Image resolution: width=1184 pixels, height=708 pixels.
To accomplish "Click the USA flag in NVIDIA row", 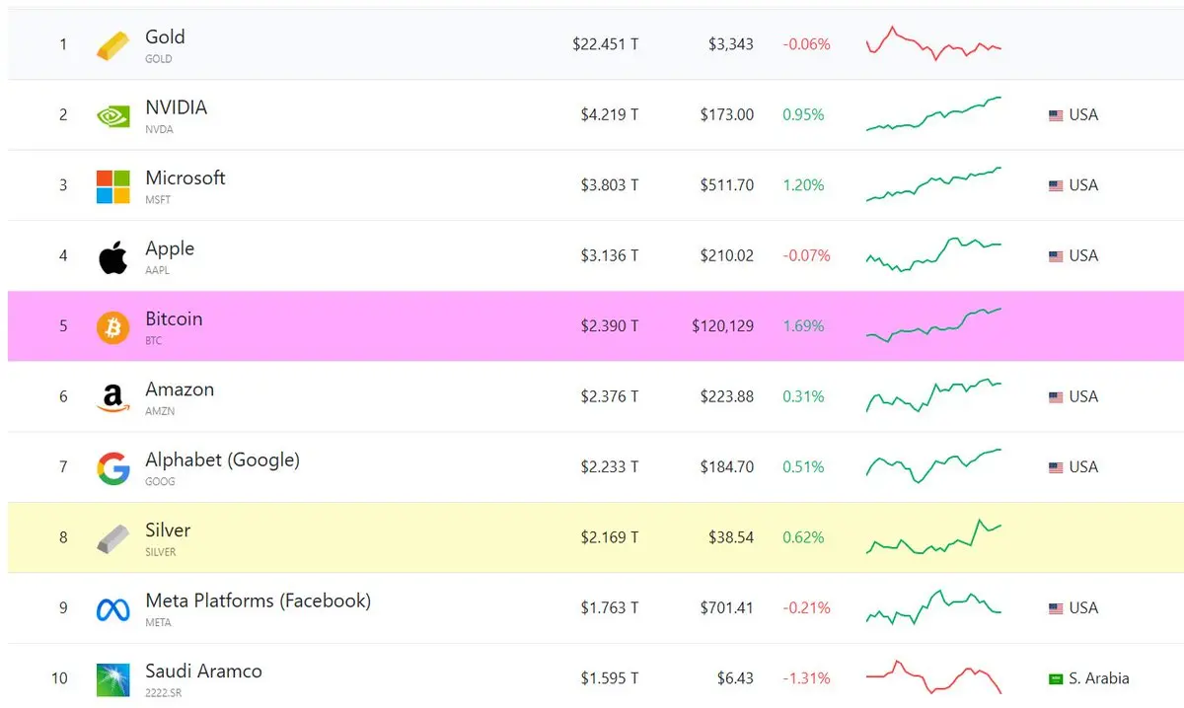I will click(1056, 115).
